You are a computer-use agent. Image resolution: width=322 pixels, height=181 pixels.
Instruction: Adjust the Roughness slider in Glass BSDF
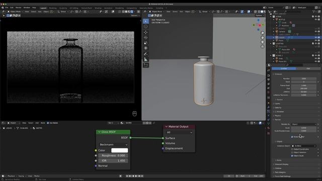tap(113, 155)
